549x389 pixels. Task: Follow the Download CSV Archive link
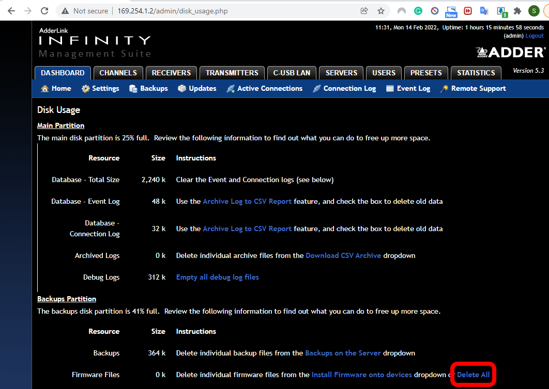tap(343, 255)
